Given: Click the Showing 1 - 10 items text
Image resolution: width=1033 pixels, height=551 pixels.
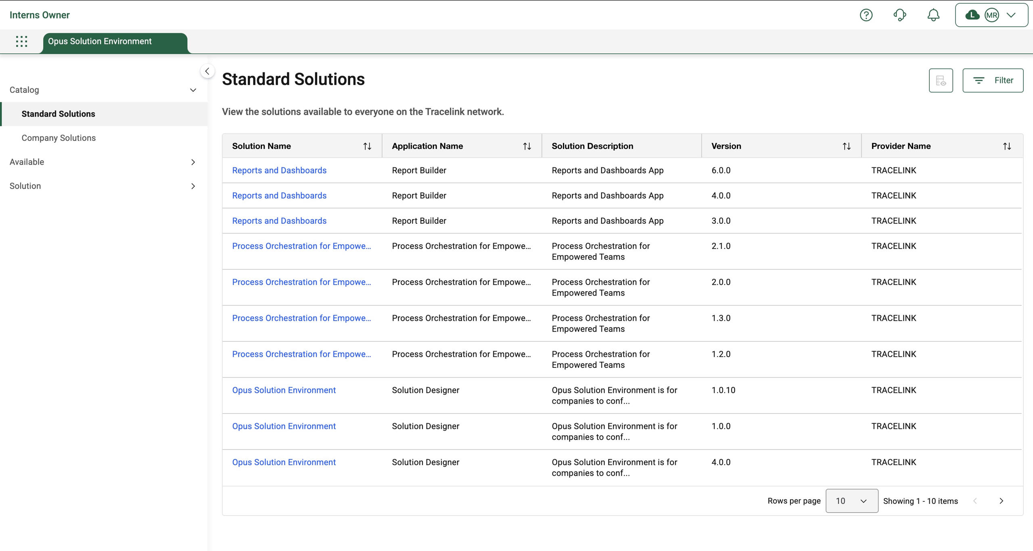Looking at the screenshot, I should 920,501.
